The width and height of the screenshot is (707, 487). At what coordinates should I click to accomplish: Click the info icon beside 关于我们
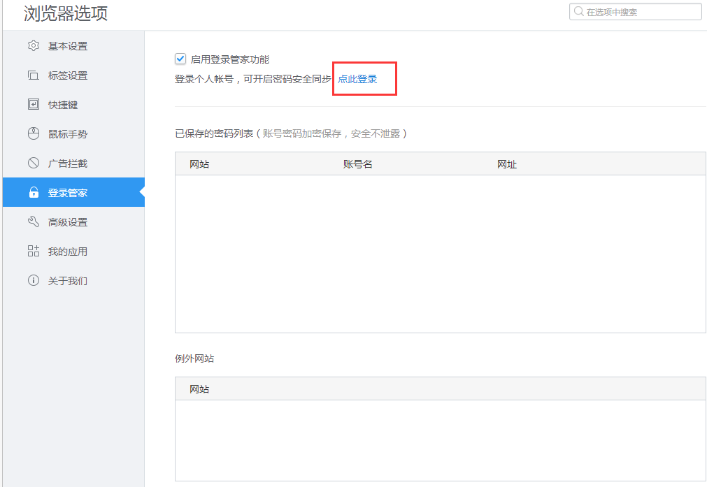click(x=33, y=280)
